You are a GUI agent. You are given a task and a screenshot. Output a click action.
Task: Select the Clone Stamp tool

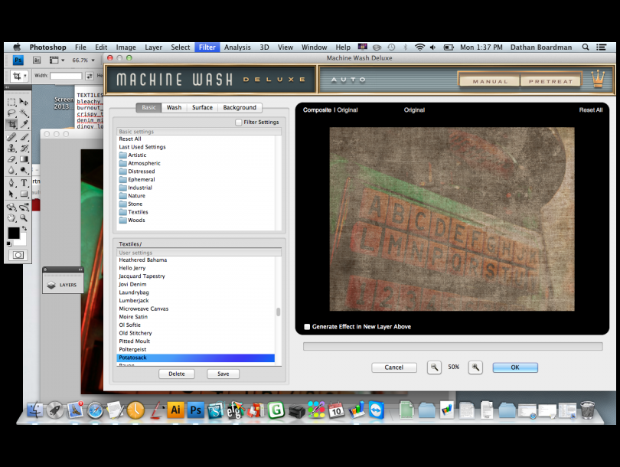click(11, 149)
